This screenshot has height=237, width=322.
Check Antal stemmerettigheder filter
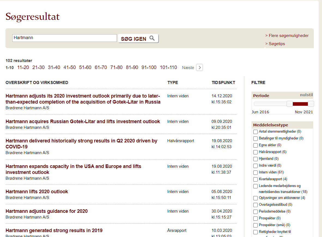[x=256, y=132]
